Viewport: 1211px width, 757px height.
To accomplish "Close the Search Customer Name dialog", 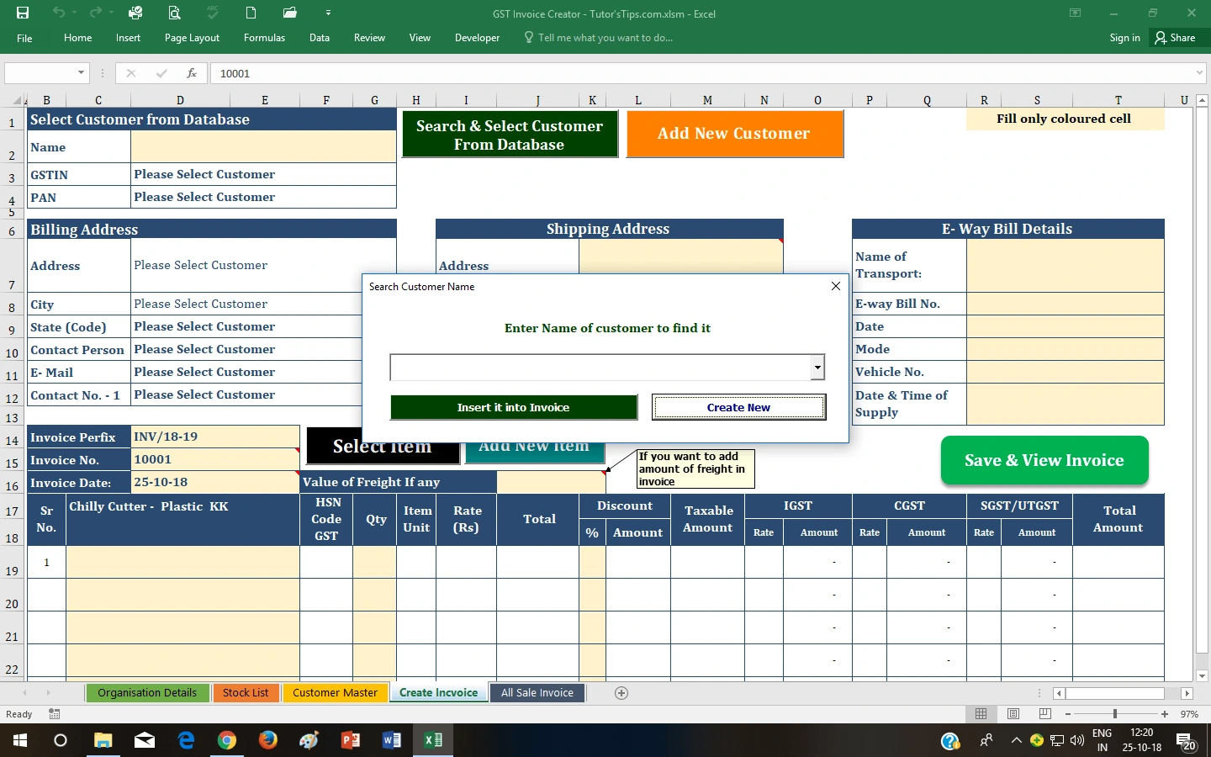I will click(x=836, y=287).
